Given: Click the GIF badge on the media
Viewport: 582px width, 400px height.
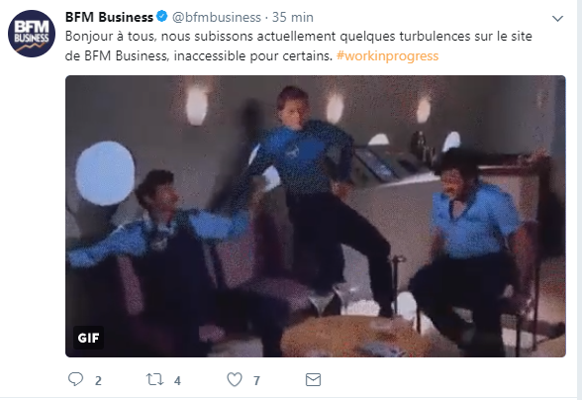Looking at the screenshot, I should pyautogui.click(x=88, y=338).
